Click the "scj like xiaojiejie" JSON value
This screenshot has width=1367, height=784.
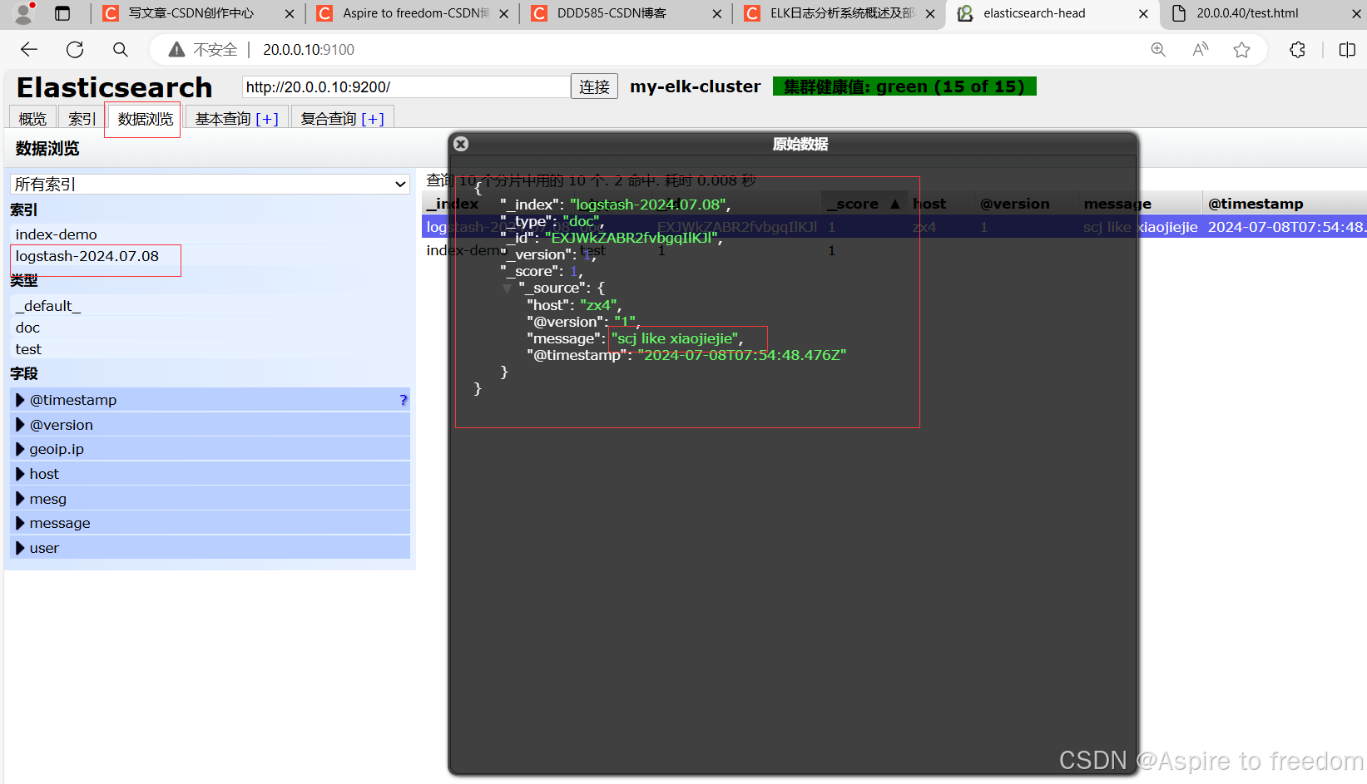tap(676, 338)
